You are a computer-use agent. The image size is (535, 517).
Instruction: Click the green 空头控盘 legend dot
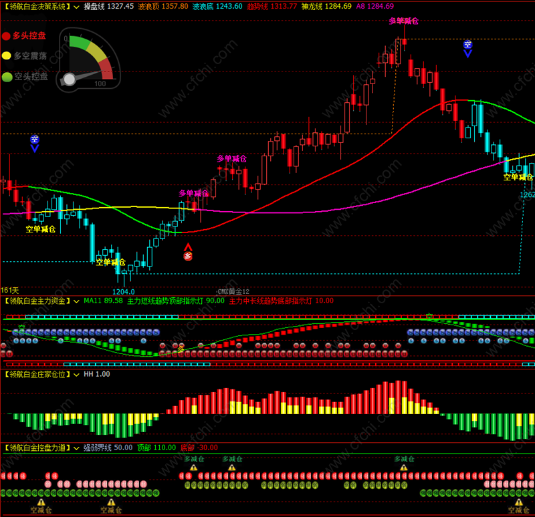[7, 77]
